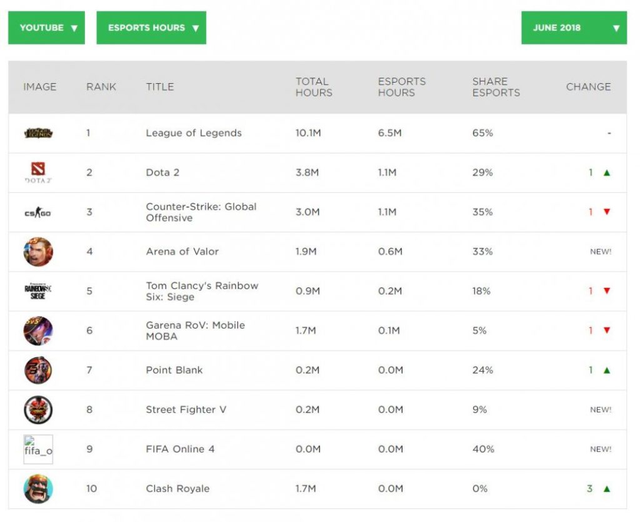
Task: Click the broken FIFA Online image thumbnail
Action: [x=38, y=449]
